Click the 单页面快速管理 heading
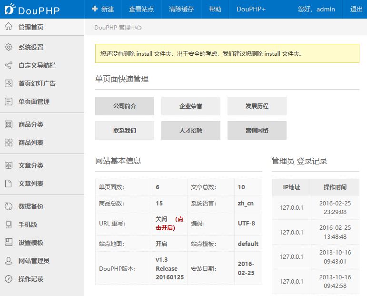Viewport: 367px width, 296px height. [122, 79]
